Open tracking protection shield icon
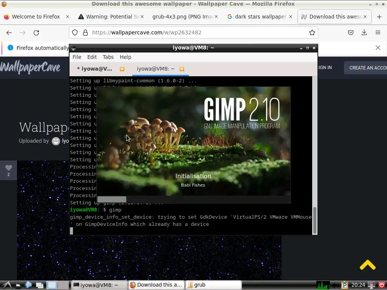The width and height of the screenshot is (387, 290). point(75,32)
